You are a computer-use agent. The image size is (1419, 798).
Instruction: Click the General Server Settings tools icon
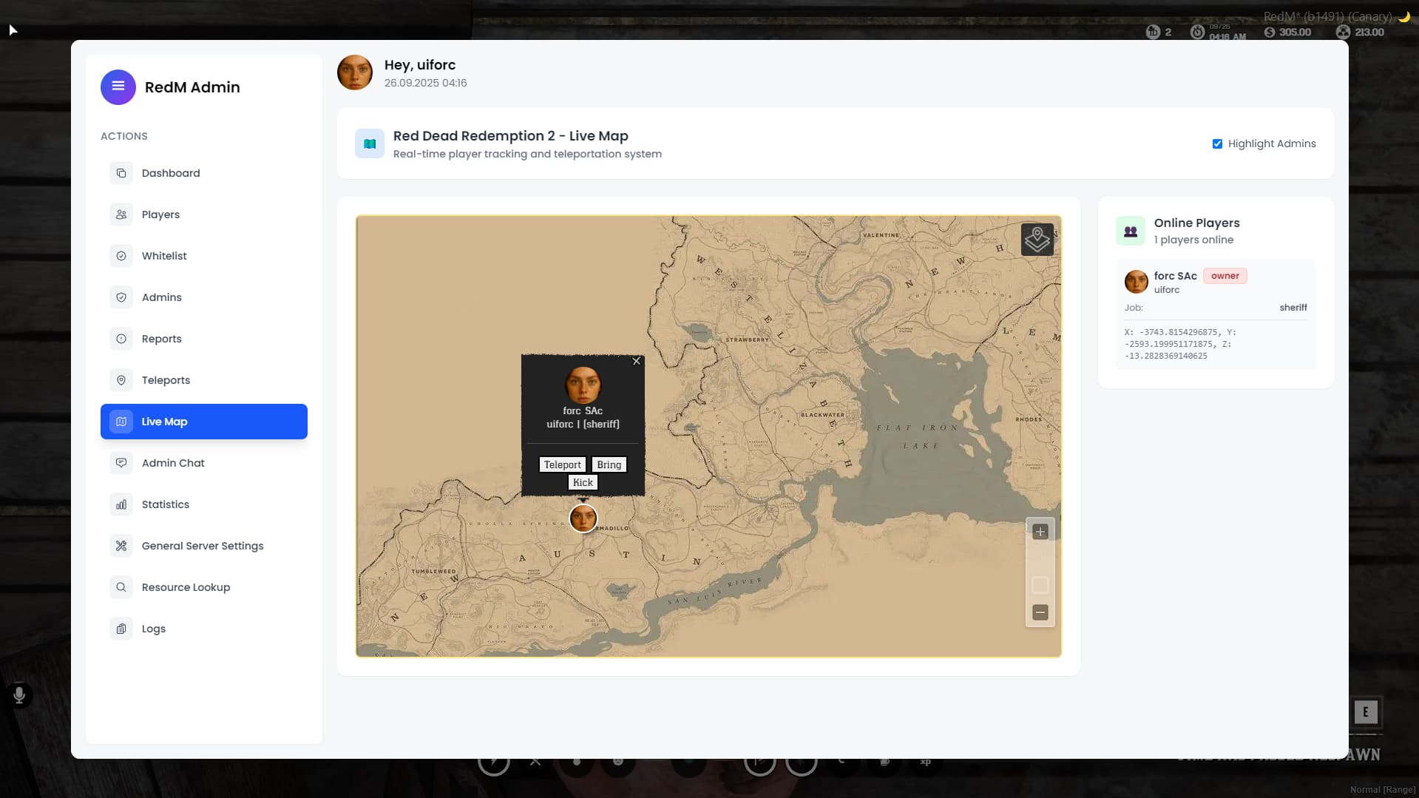coord(121,546)
